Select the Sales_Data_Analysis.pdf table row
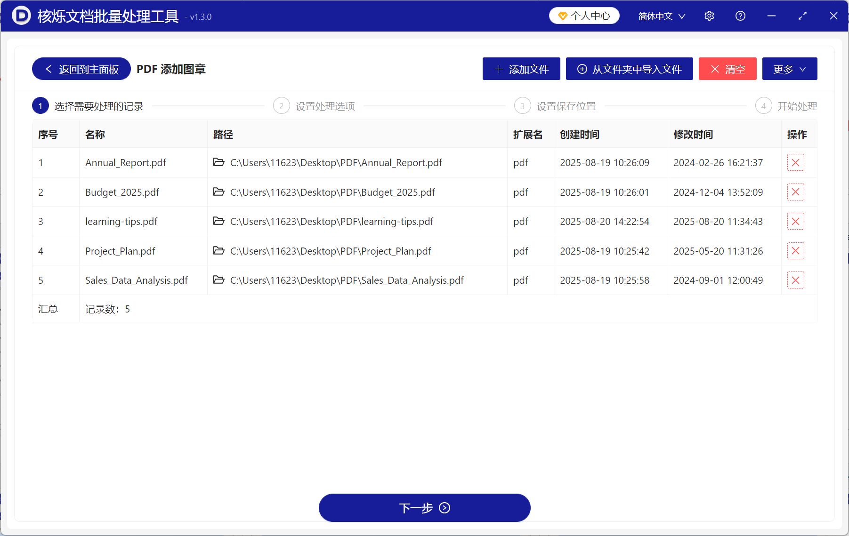This screenshot has width=849, height=536. [136, 280]
